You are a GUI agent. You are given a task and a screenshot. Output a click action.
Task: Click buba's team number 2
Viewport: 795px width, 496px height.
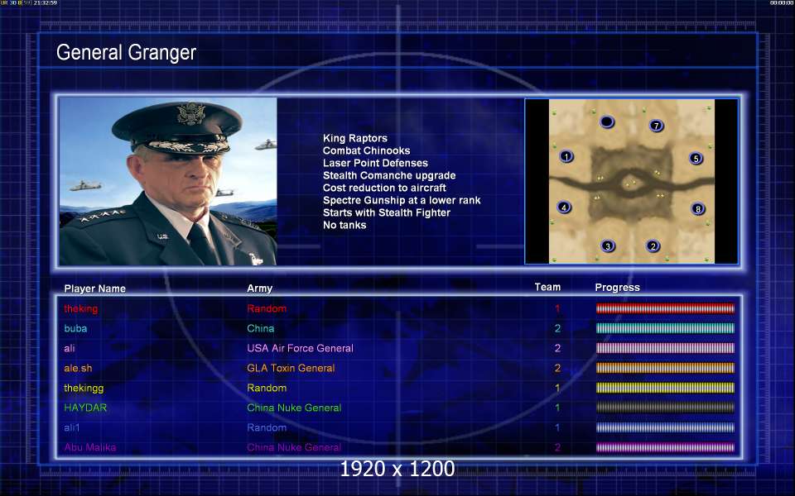coord(557,328)
